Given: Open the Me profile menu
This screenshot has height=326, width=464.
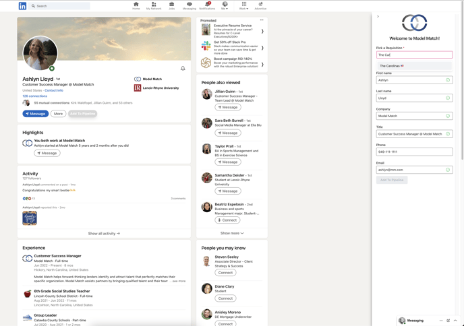Looking at the screenshot, I should pos(225,5).
